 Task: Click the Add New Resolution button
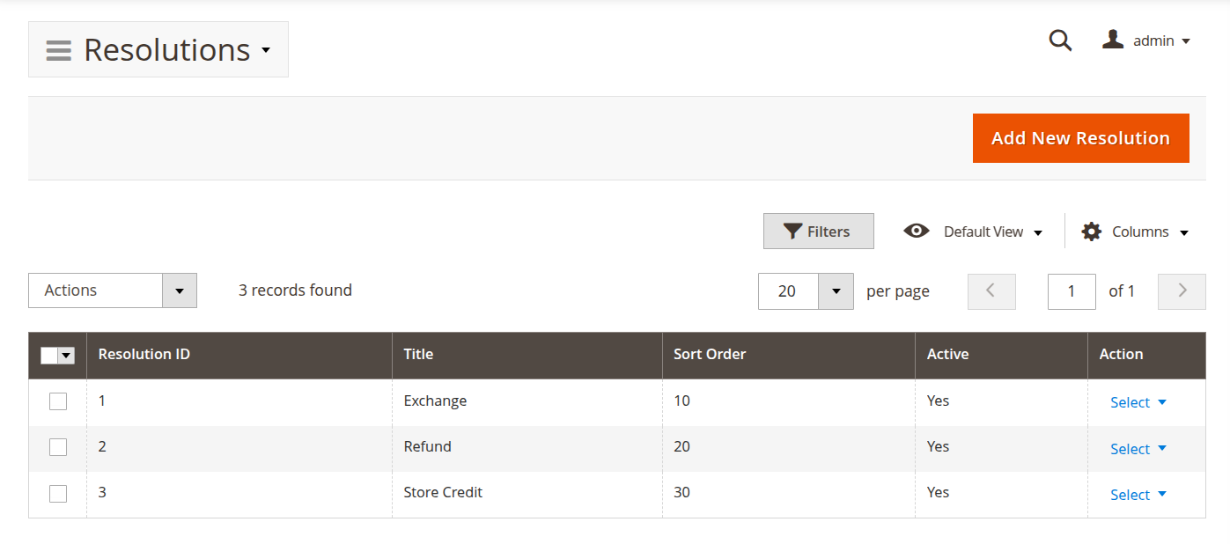point(1080,138)
